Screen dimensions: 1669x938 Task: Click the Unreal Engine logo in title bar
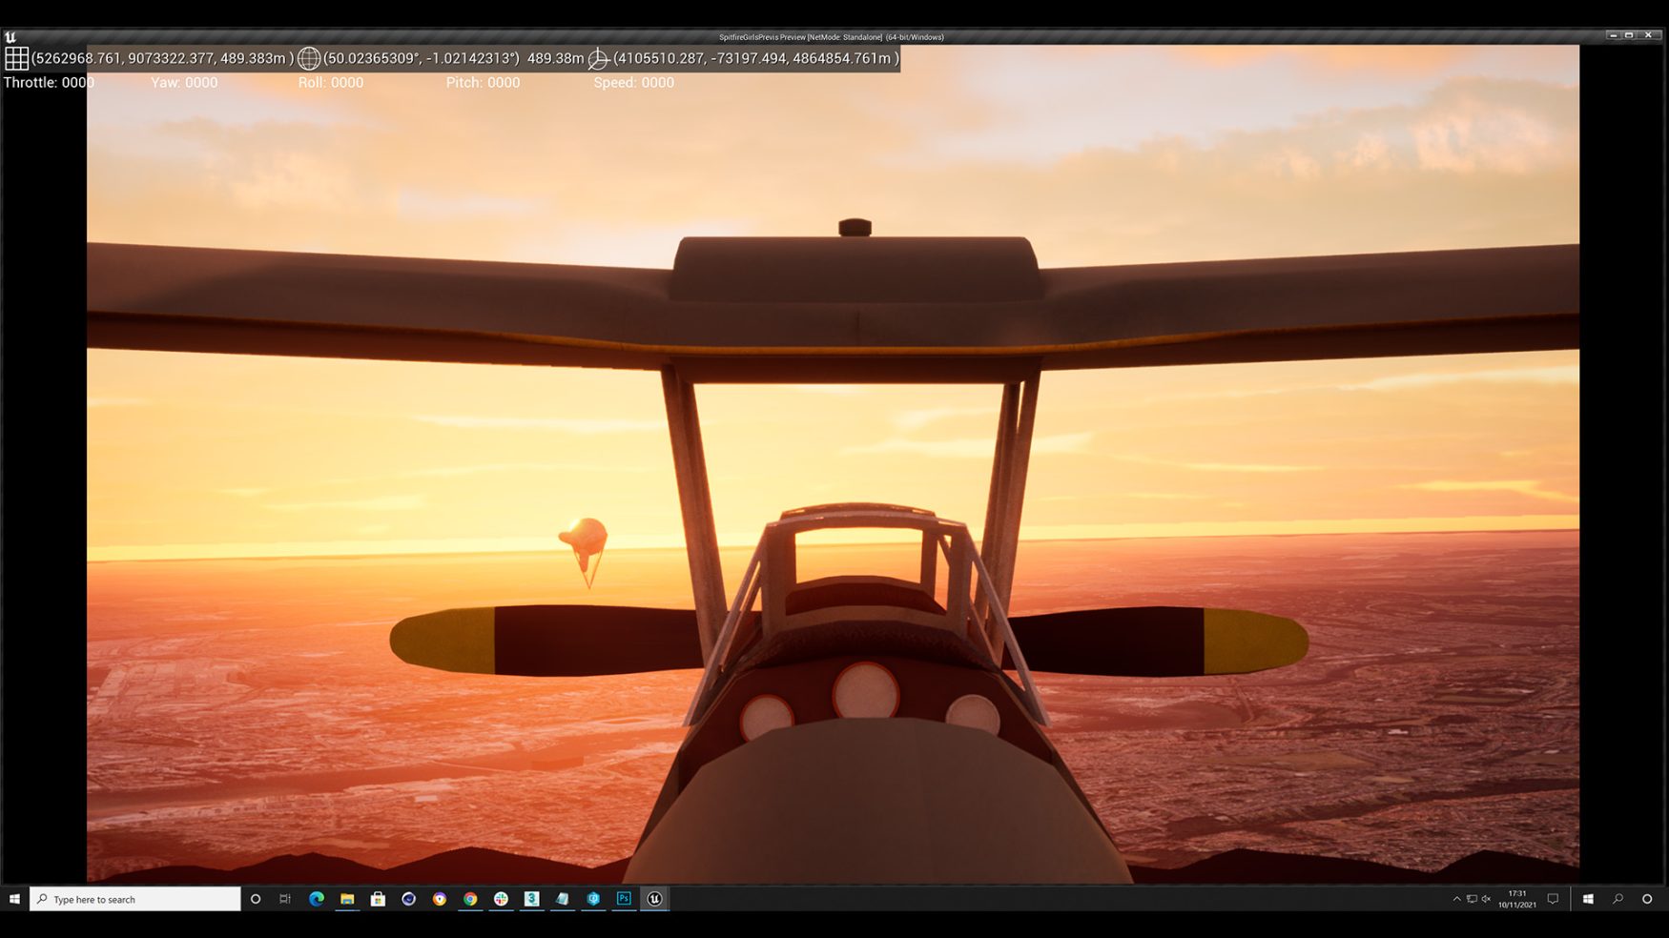click(10, 37)
